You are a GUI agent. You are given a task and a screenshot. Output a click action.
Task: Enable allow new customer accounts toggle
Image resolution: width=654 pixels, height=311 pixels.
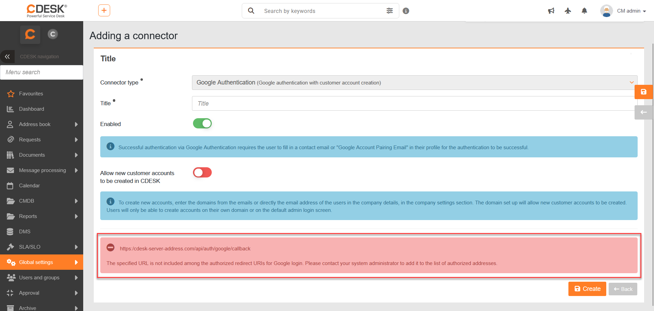point(203,172)
